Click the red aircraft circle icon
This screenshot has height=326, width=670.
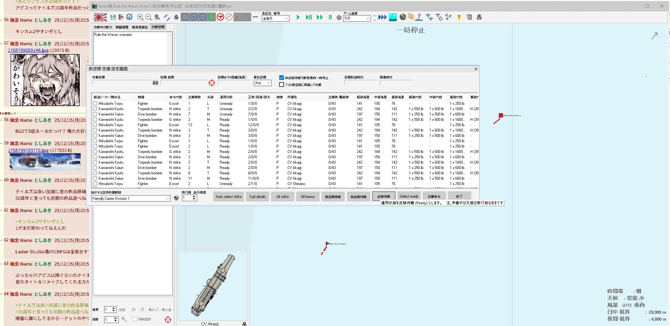(x=220, y=17)
